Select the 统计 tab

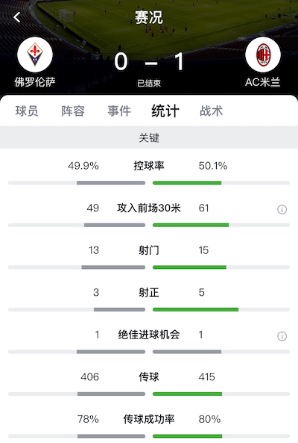click(x=165, y=111)
